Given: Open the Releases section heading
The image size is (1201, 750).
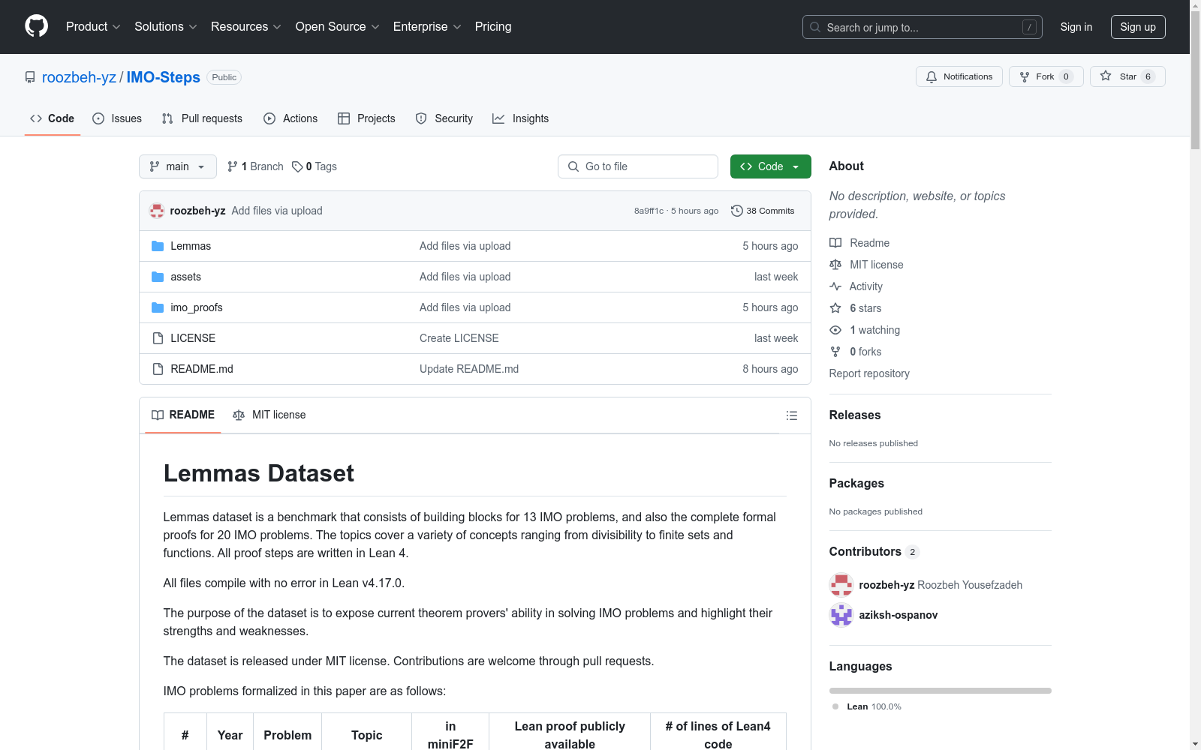Looking at the screenshot, I should (855, 415).
